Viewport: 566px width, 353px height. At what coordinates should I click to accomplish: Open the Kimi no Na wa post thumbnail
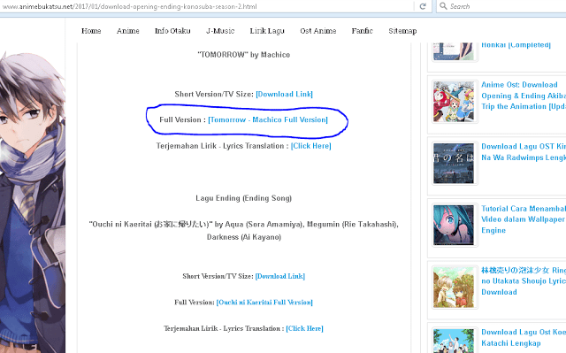(x=454, y=164)
